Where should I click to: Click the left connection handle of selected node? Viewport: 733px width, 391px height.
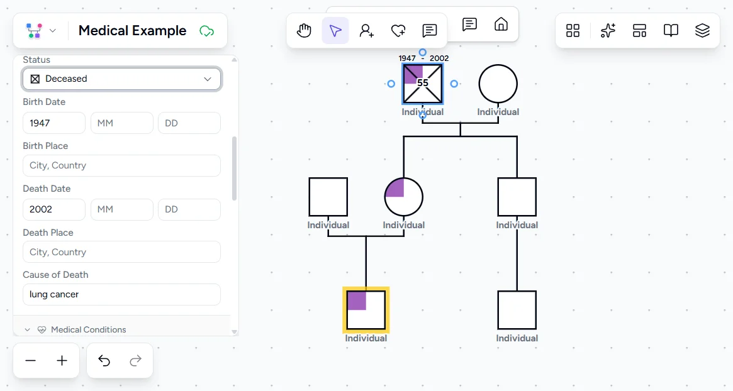pos(391,84)
